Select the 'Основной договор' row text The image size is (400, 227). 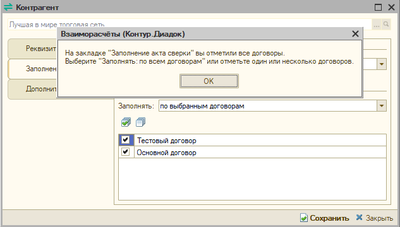(167, 153)
